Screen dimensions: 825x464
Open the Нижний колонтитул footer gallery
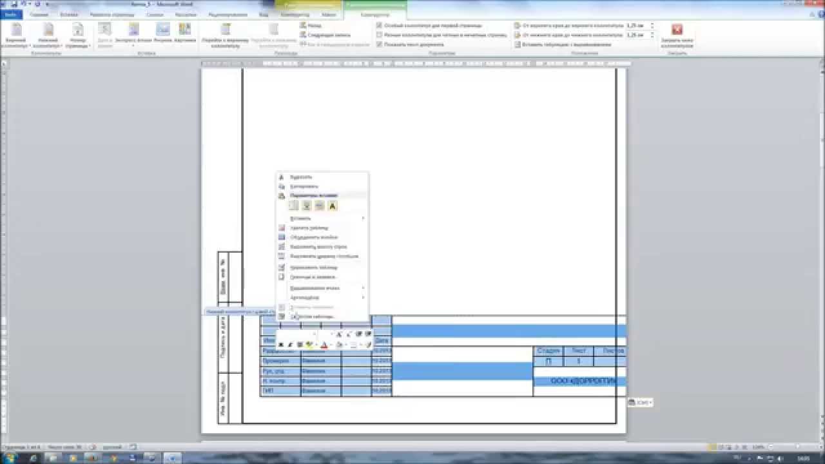[x=48, y=35]
